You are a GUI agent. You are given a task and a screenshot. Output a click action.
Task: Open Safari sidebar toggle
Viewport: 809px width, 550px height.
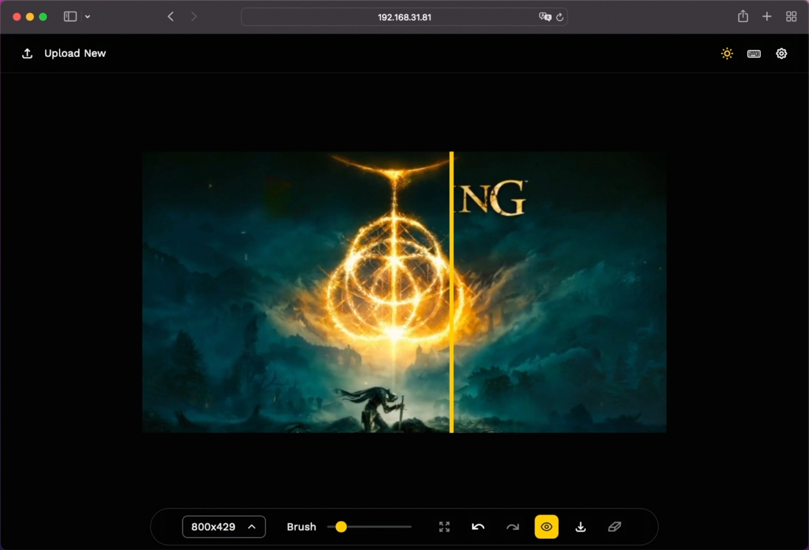point(70,17)
